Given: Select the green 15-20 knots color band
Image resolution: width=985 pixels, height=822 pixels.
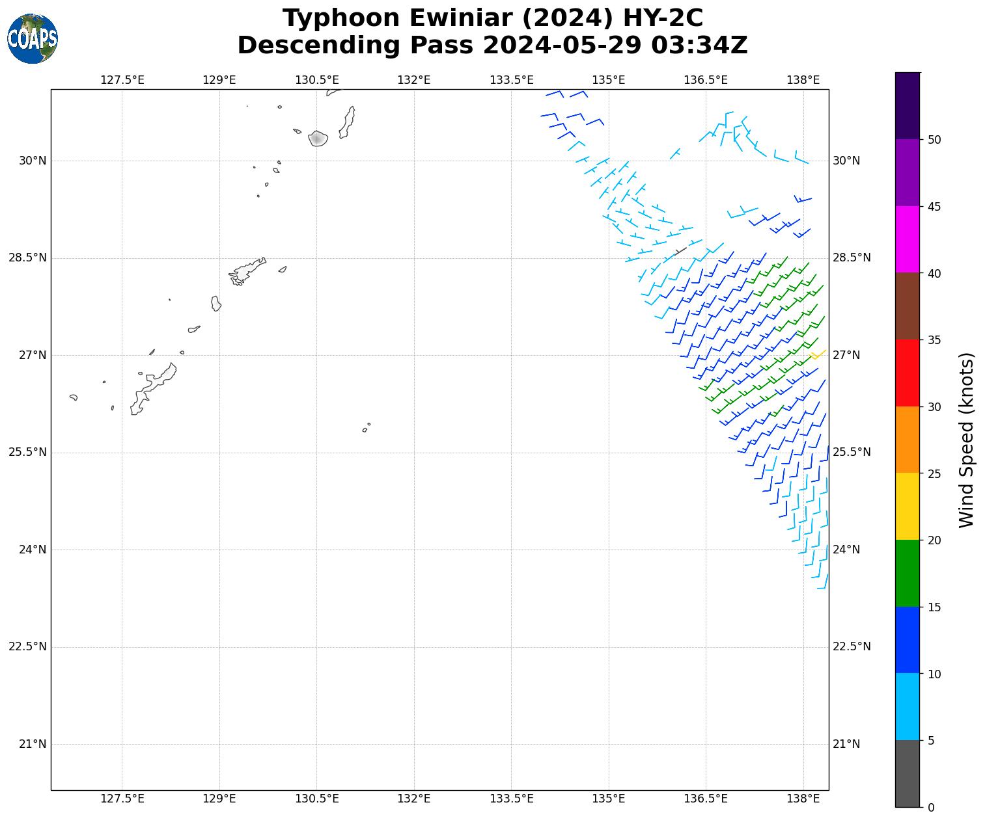Looking at the screenshot, I should click(907, 573).
